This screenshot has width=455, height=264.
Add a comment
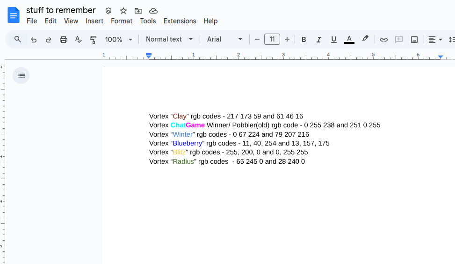(399, 39)
